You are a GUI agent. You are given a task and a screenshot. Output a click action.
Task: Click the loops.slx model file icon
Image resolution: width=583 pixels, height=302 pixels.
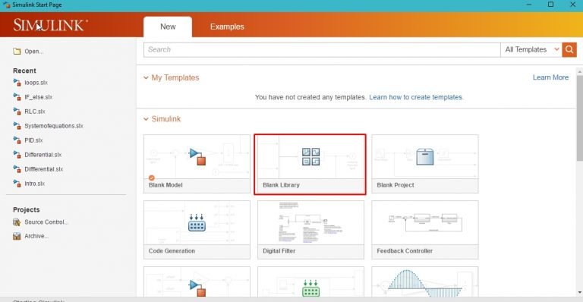click(x=17, y=83)
